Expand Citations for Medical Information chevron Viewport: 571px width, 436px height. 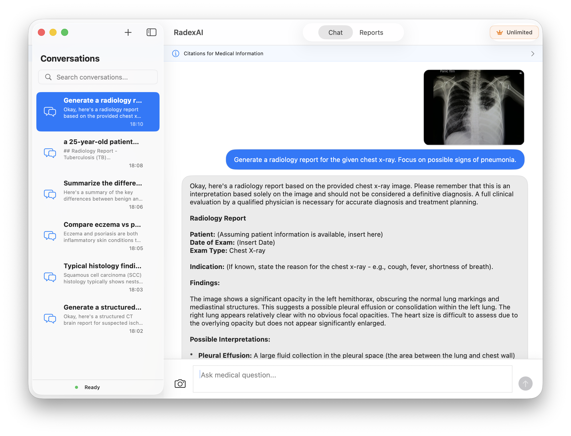pos(533,54)
